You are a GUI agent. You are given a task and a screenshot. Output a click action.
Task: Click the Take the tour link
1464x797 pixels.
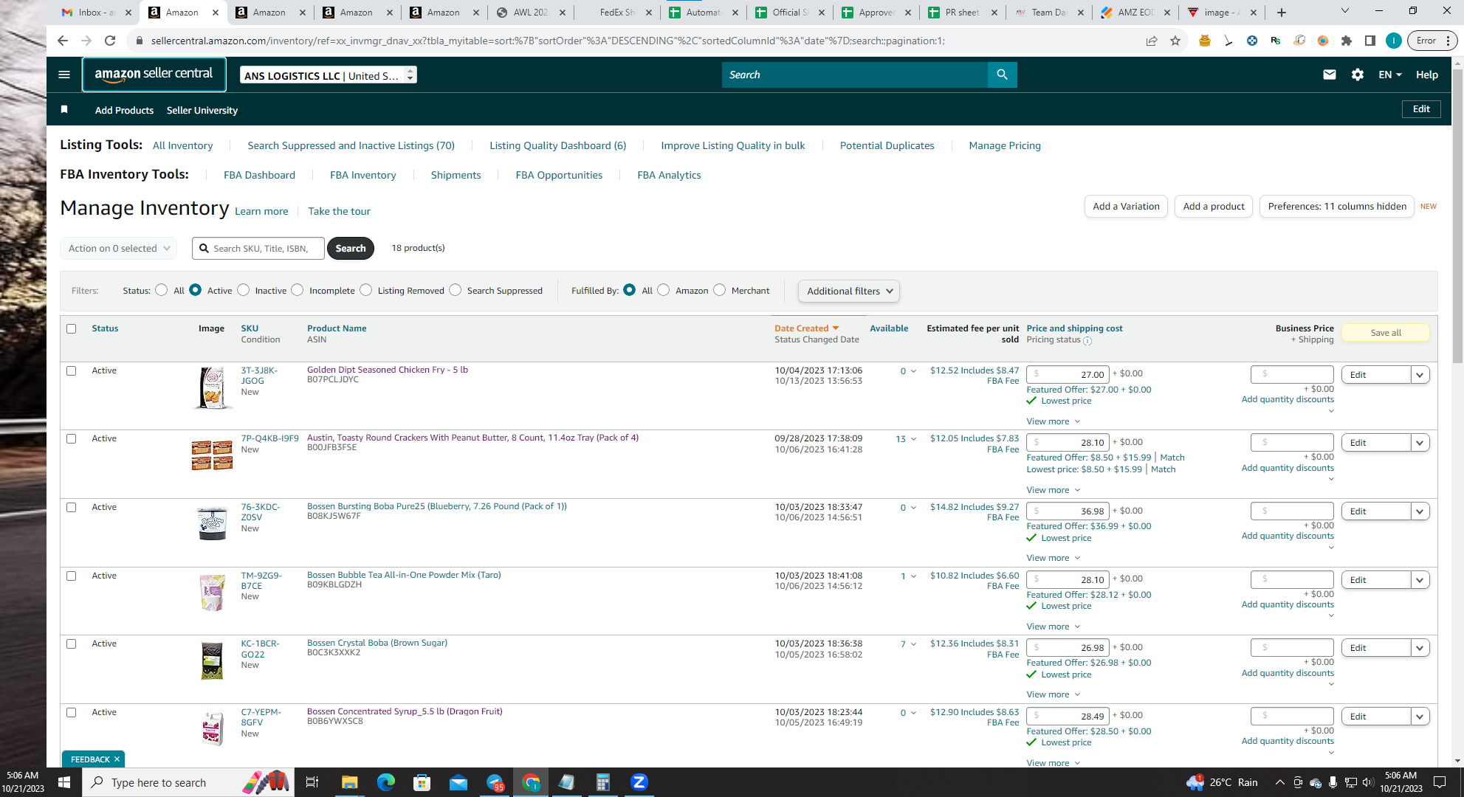point(339,211)
